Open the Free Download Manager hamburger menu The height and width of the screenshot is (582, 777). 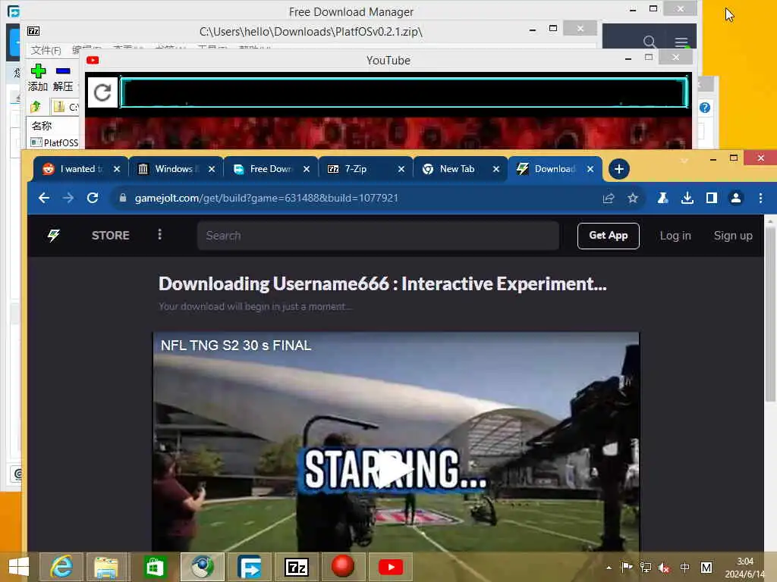click(681, 42)
